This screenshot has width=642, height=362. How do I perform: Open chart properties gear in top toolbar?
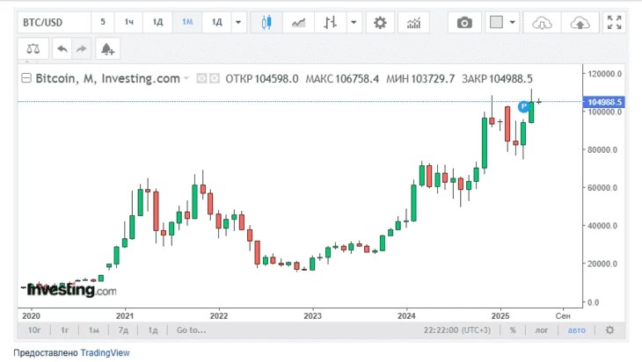pyautogui.click(x=380, y=22)
